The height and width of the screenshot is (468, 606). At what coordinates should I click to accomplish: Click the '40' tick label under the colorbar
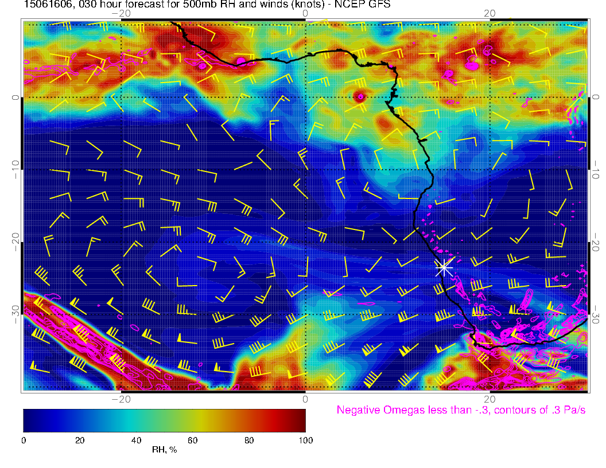[x=136, y=440]
